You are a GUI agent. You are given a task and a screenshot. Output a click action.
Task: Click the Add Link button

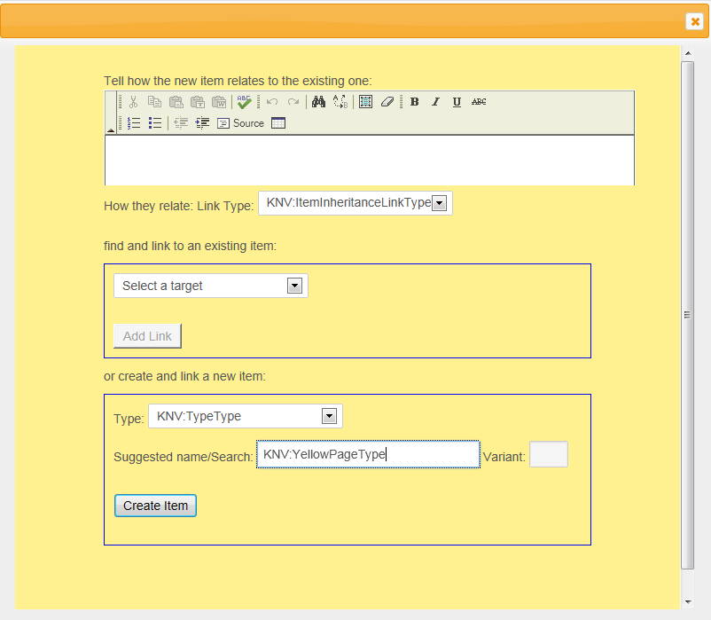pos(147,336)
